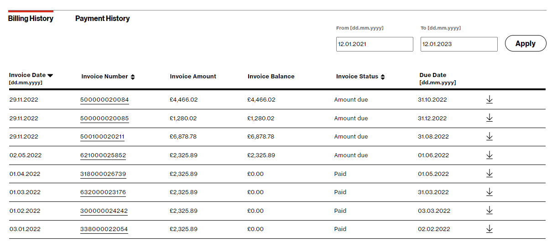The height and width of the screenshot is (242, 552).
Task: Select due date 31.08.2022
Action: pos(433,137)
